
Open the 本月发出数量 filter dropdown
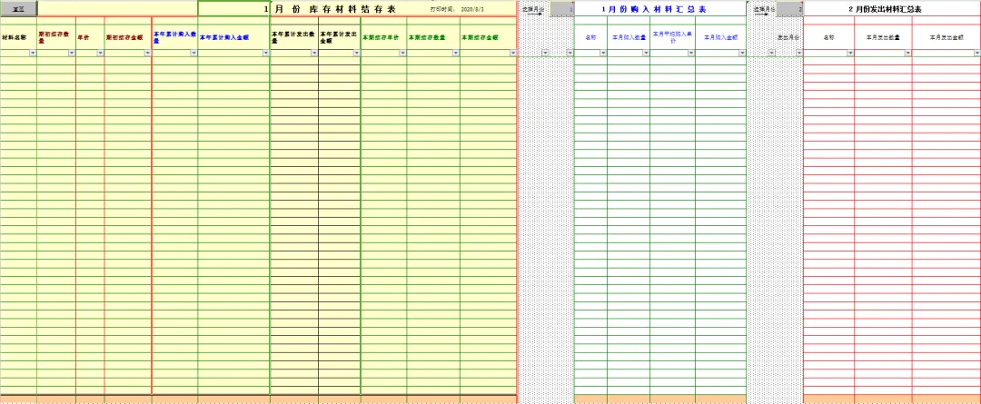point(907,54)
